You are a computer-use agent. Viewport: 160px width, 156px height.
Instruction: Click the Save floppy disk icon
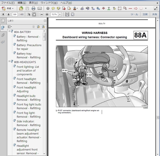pos(27,8)
